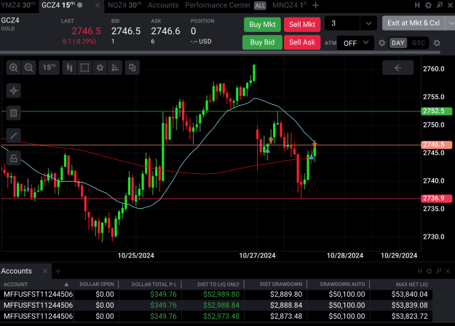Switch to the NQZ4 30m tab
Screen dimensions: 455x326
[x=124, y=5]
